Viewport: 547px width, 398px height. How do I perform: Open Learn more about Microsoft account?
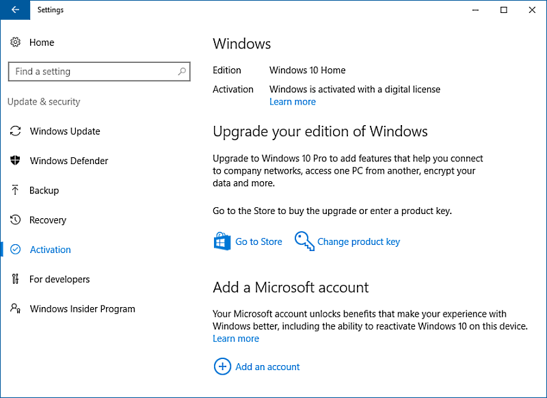coord(236,339)
